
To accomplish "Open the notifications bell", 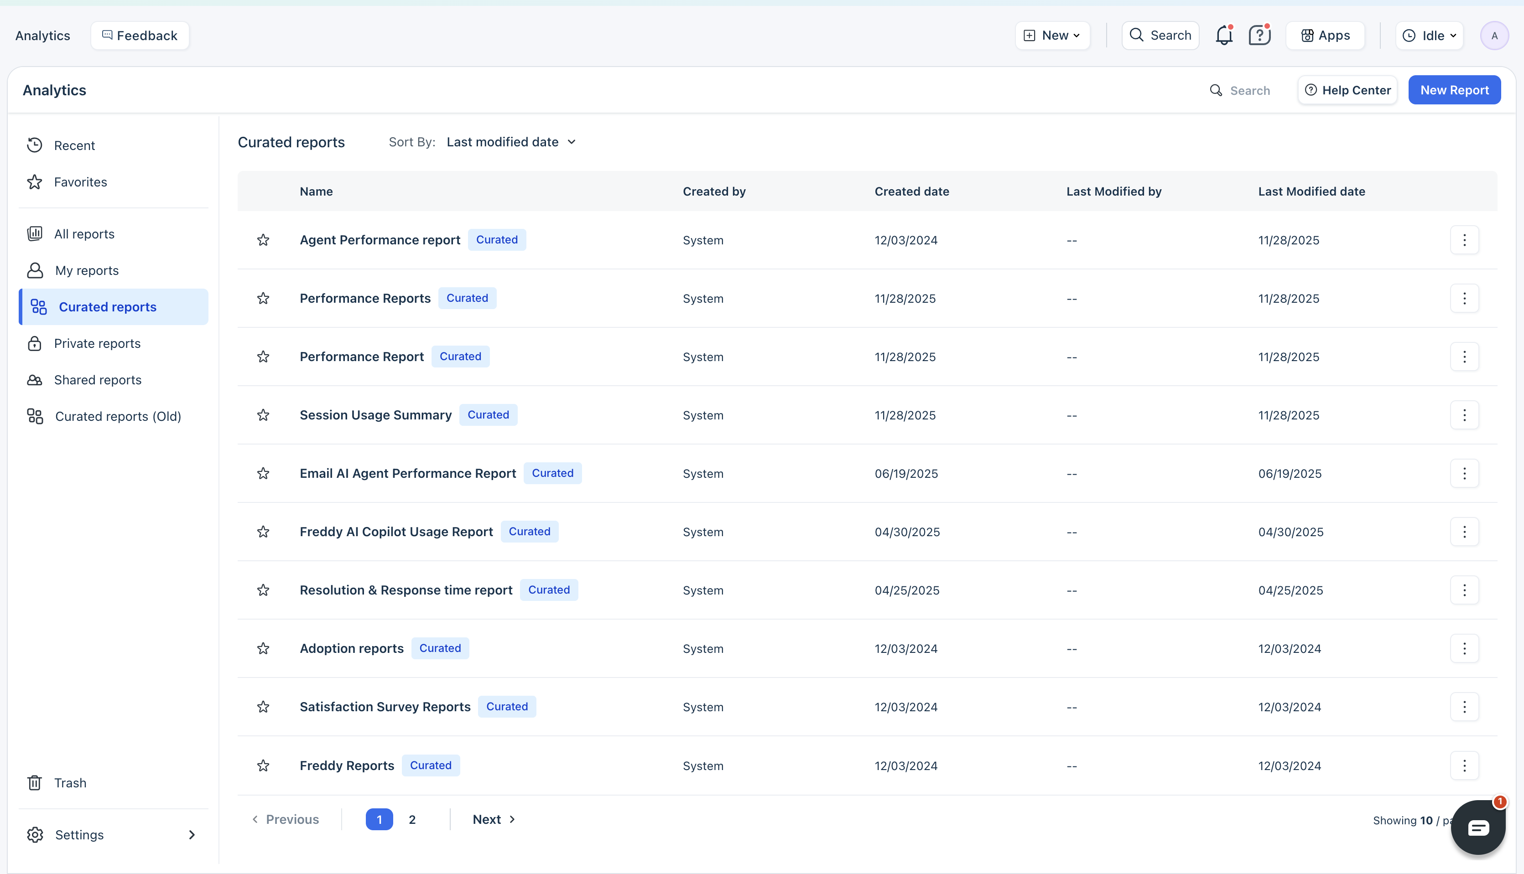I will click(1223, 36).
